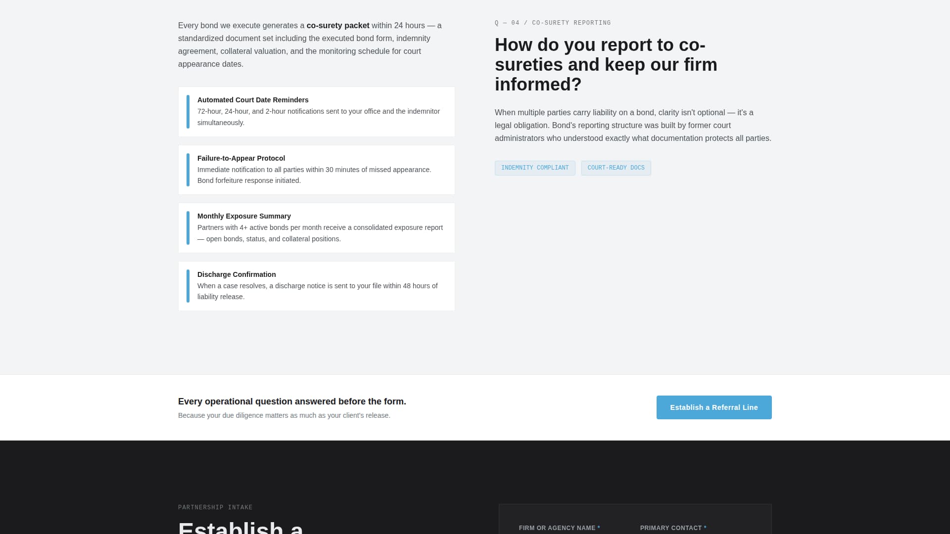Open the Automated Court Date Reminders card

click(317, 112)
